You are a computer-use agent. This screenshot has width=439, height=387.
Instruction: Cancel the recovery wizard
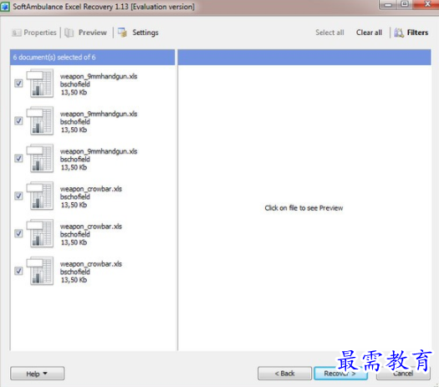403,374
